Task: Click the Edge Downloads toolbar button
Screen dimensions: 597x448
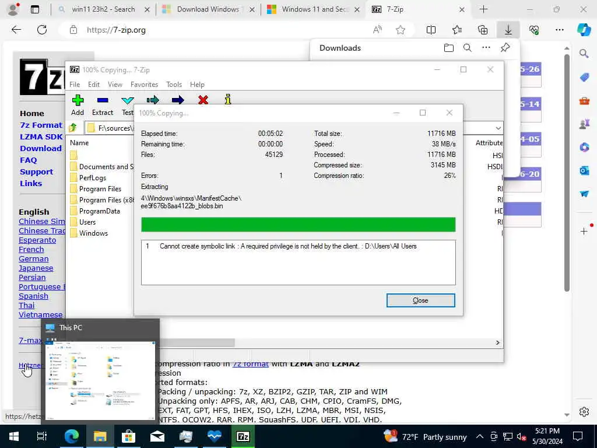Action: click(x=508, y=30)
